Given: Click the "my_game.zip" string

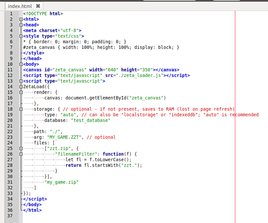Looking at the screenshot, I should point(62,182).
